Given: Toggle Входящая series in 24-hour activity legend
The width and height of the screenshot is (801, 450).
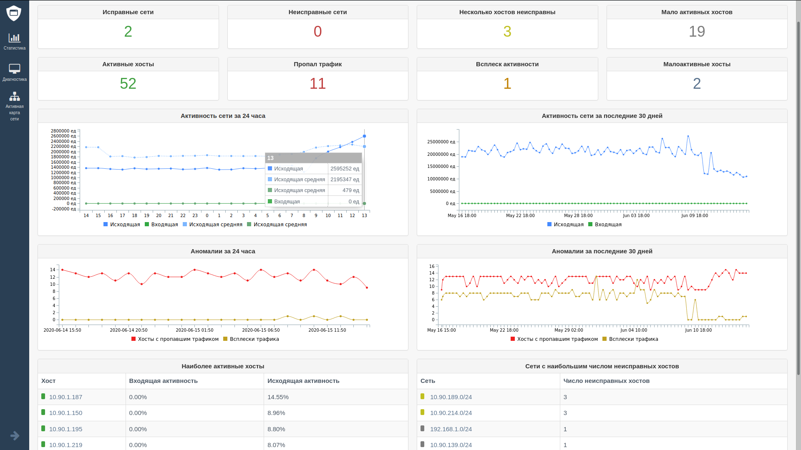Looking at the screenshot, I should point(161,225).
